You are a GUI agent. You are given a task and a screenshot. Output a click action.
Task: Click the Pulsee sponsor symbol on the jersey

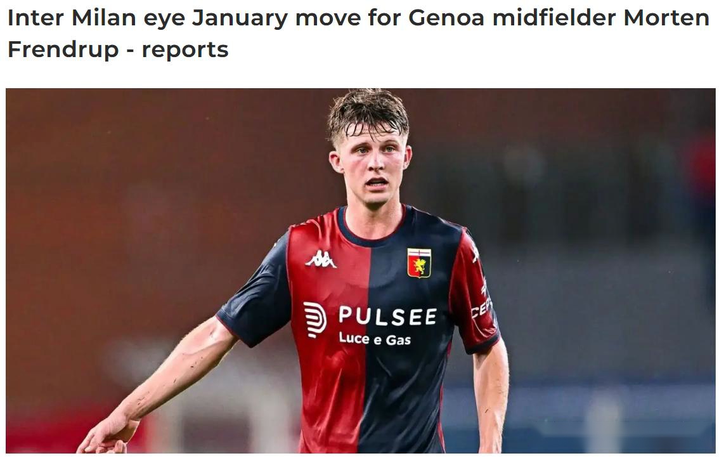pos(314,320)
